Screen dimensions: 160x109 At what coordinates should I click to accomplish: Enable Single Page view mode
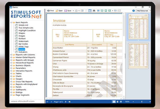click(114, 102)
